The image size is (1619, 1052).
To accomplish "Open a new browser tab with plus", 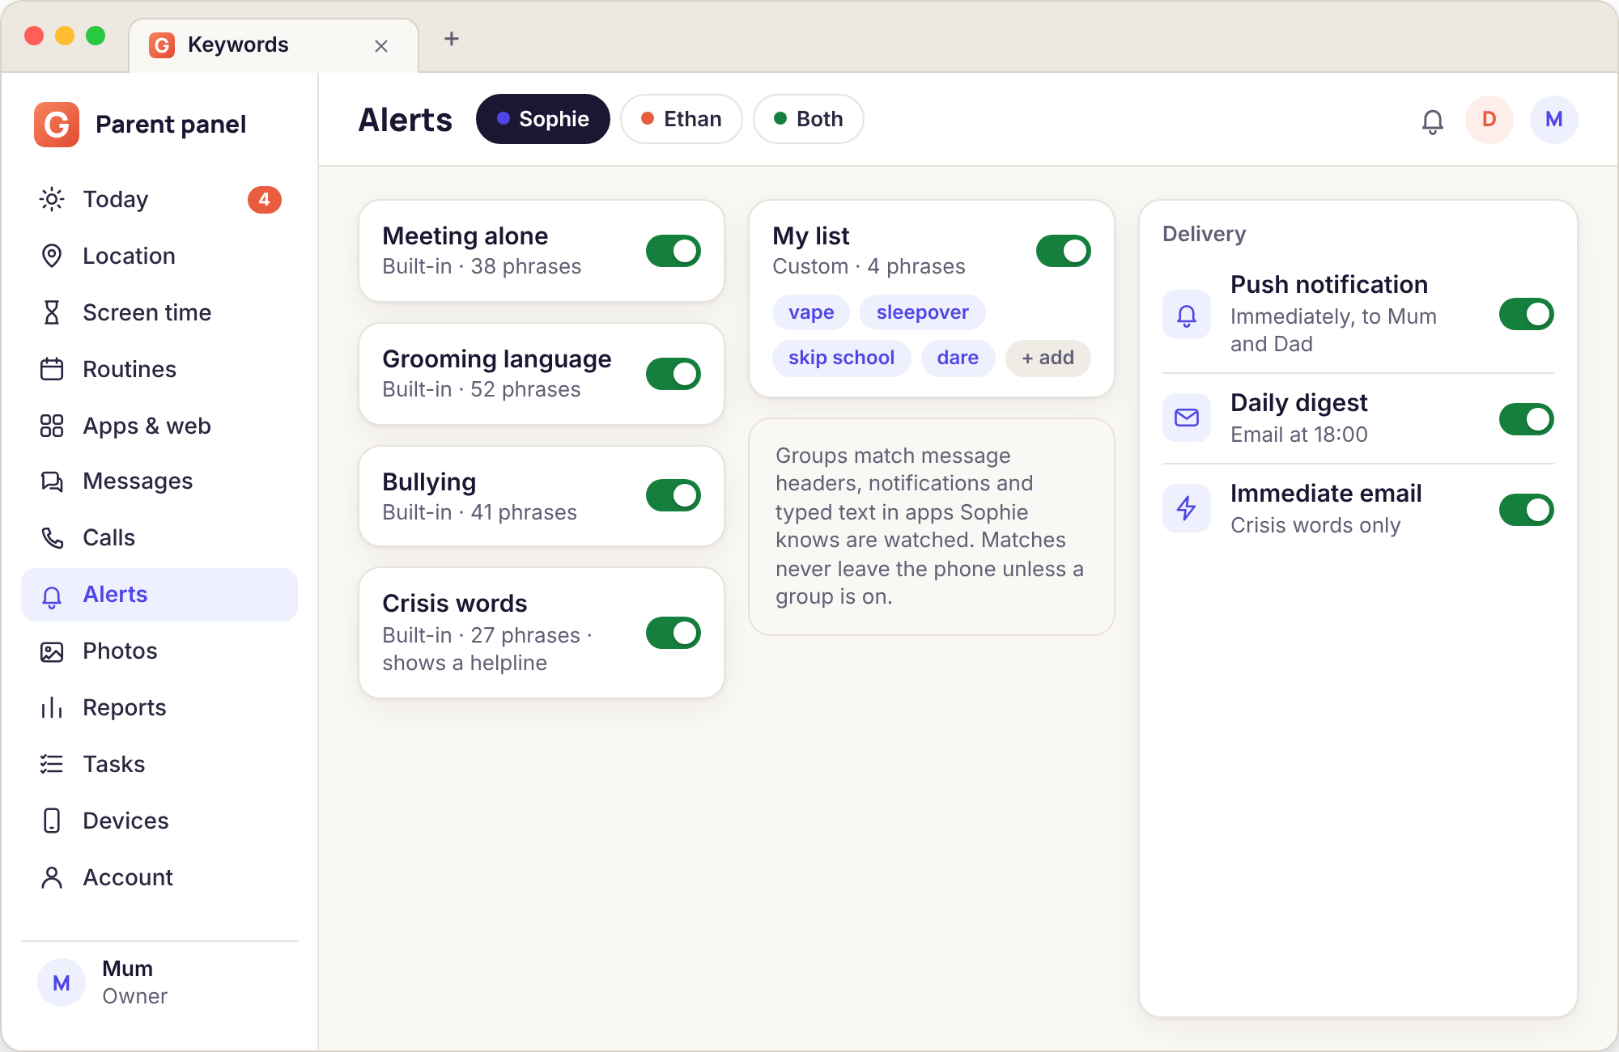I will (452, 39).
